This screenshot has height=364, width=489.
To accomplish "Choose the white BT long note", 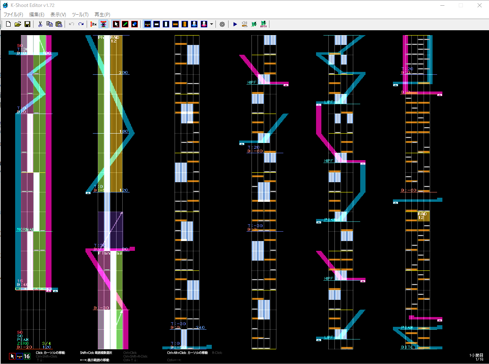I will (166, 24).
